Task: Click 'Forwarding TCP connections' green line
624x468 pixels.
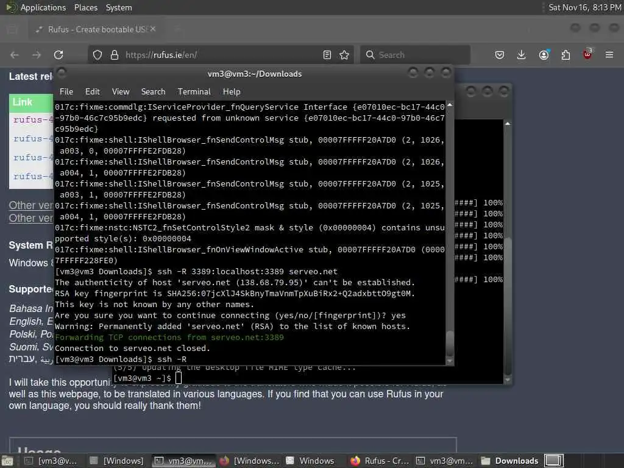Action: point(169,337)
